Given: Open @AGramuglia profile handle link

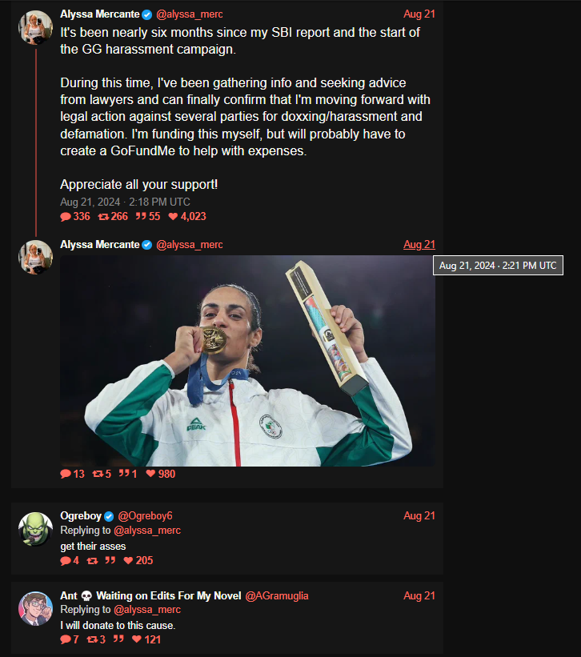Looking at the screenshot, I should (x=276, y=596).
